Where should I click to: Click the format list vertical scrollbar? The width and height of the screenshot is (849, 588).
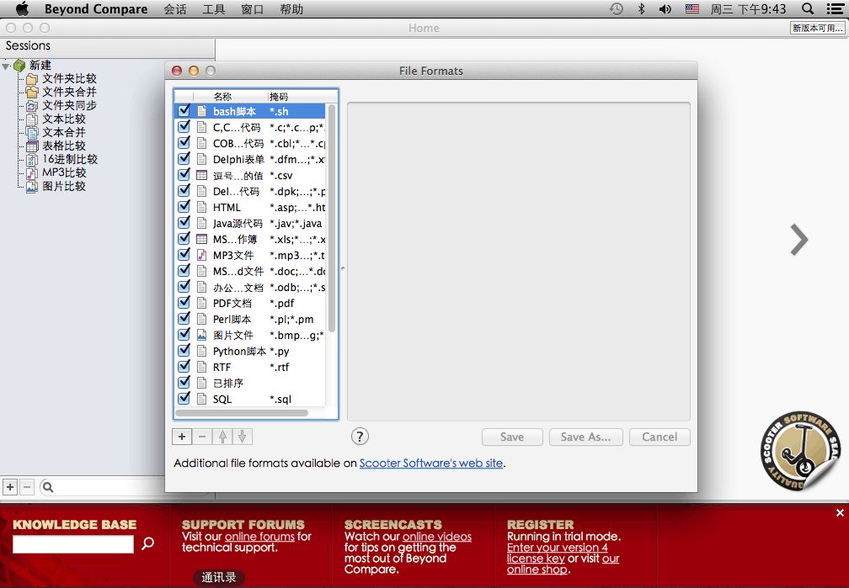pos(332,218)
